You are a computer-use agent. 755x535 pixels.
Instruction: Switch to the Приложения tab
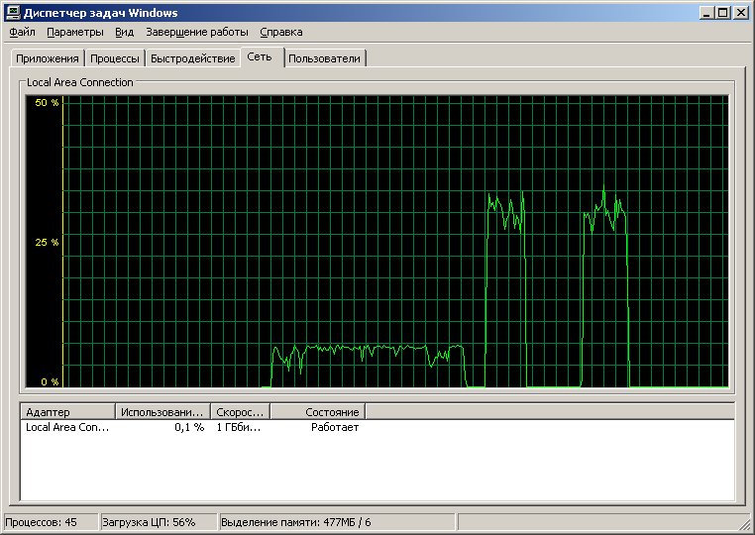tap(48, 58)
